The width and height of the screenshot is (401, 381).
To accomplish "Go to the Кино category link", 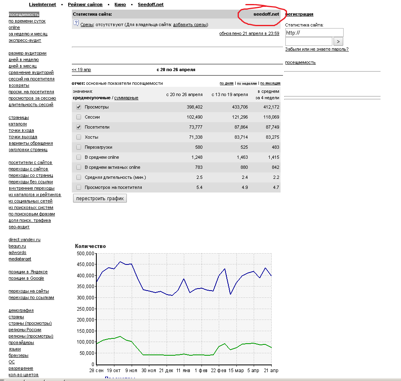I will point(120,4).
